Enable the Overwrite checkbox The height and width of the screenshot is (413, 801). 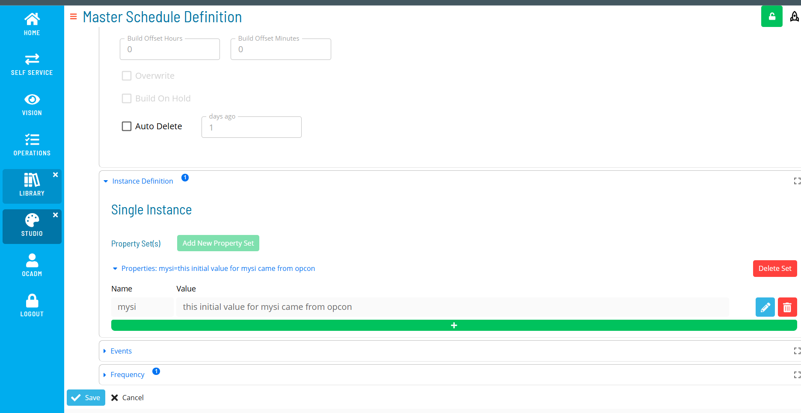point(126,75)
